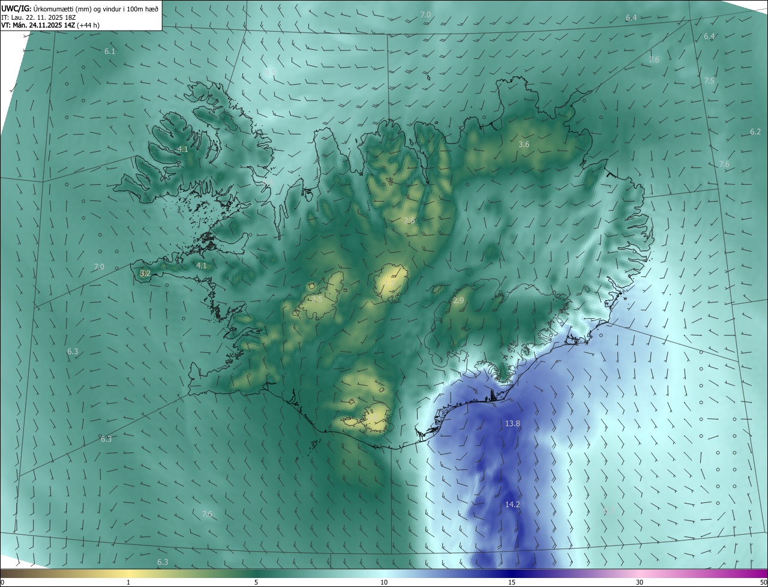Click the 13.8 value label in the blue area
768x587 pixels.
512,424
